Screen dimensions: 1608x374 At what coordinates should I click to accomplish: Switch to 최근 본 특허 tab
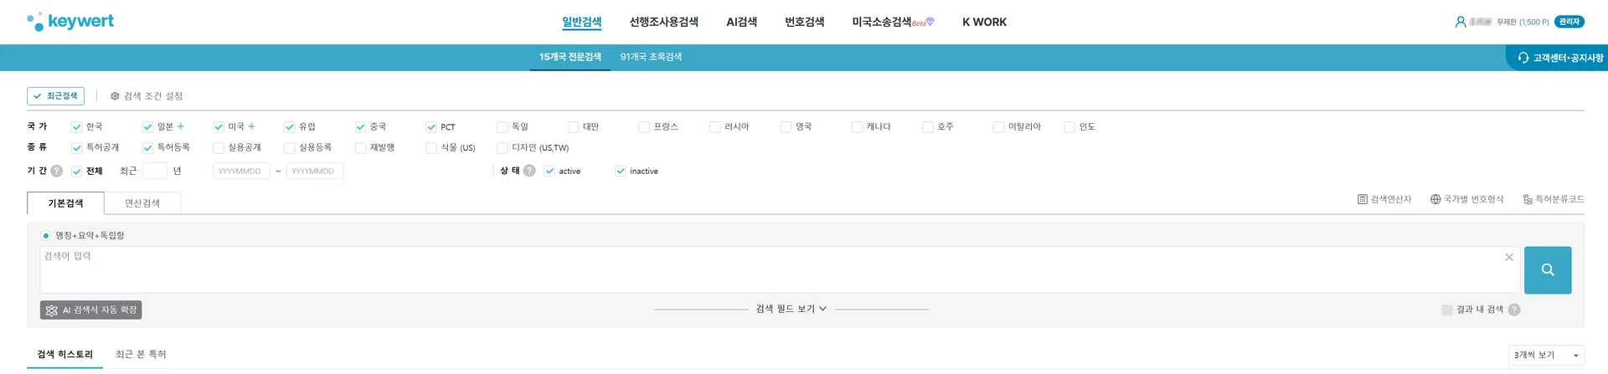tap(141, 355)
